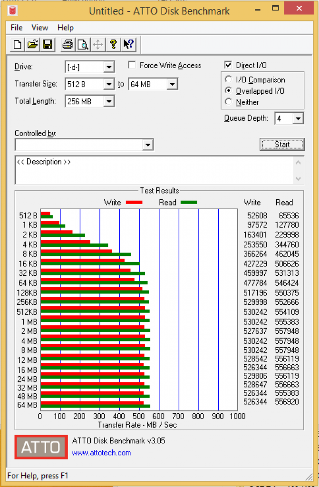
Task: Click the Description scrollbar down arrow
Action: [298, 179]
